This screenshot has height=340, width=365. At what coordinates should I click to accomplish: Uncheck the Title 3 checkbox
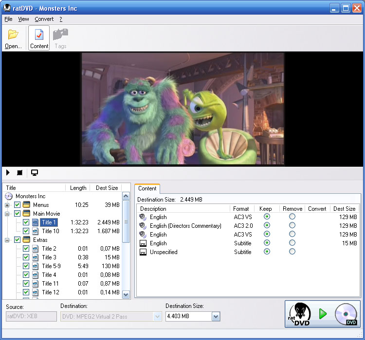[x=26, y=257]
